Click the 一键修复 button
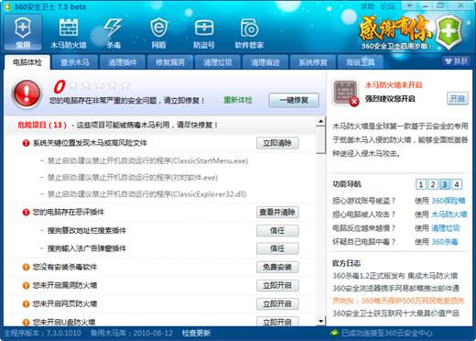This screenshot has width=476, height=341. pyautogui.click(x=294, y=100)
